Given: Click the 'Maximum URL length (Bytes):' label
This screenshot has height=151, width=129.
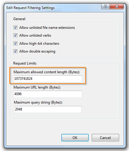Looking at the screenshot, I should [x=37, y=87].
